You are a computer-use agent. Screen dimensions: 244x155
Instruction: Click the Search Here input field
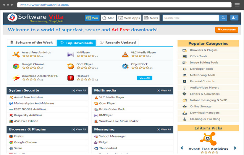point(191,18)
